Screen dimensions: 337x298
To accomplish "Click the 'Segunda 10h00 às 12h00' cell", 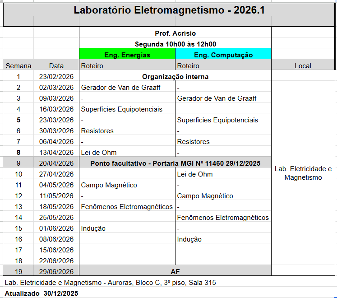I will [175, 44].
